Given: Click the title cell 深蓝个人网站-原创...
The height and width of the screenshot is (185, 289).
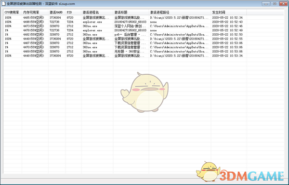Looking at the screenshot, I should click(x=130, y=26).
